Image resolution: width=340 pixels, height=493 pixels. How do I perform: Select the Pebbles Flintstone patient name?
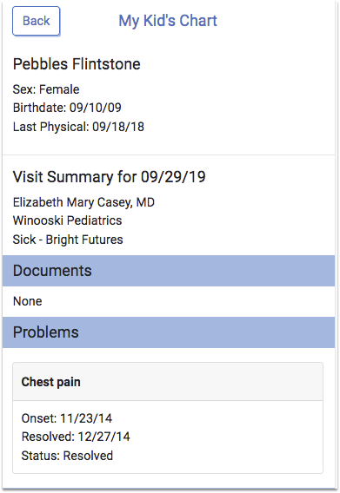point(77,64)
